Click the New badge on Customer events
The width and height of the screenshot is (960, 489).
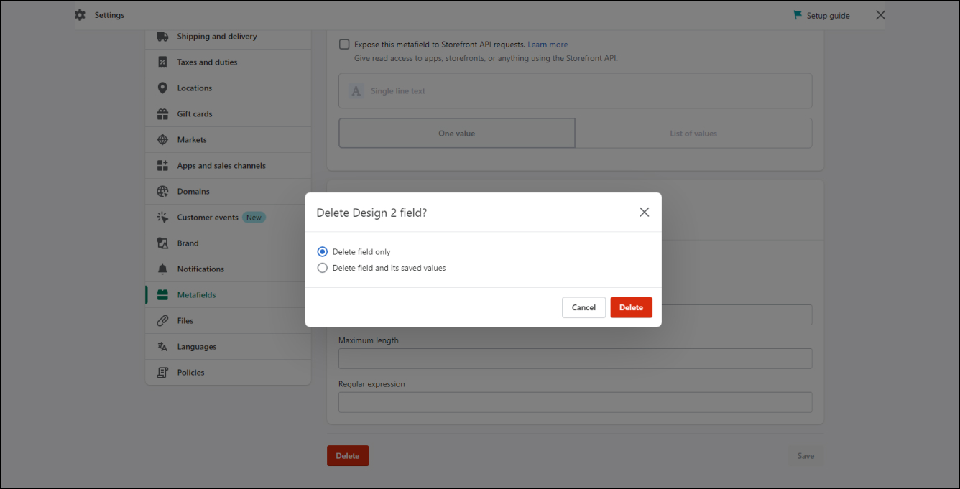tap(254, 218)
